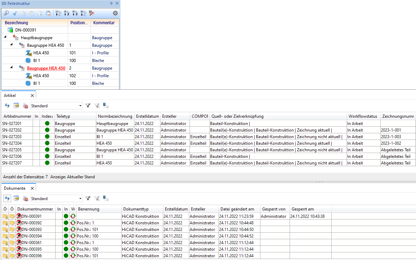Click the filter funnel icon in Artikel toolbar

click(x=88, y=106)
